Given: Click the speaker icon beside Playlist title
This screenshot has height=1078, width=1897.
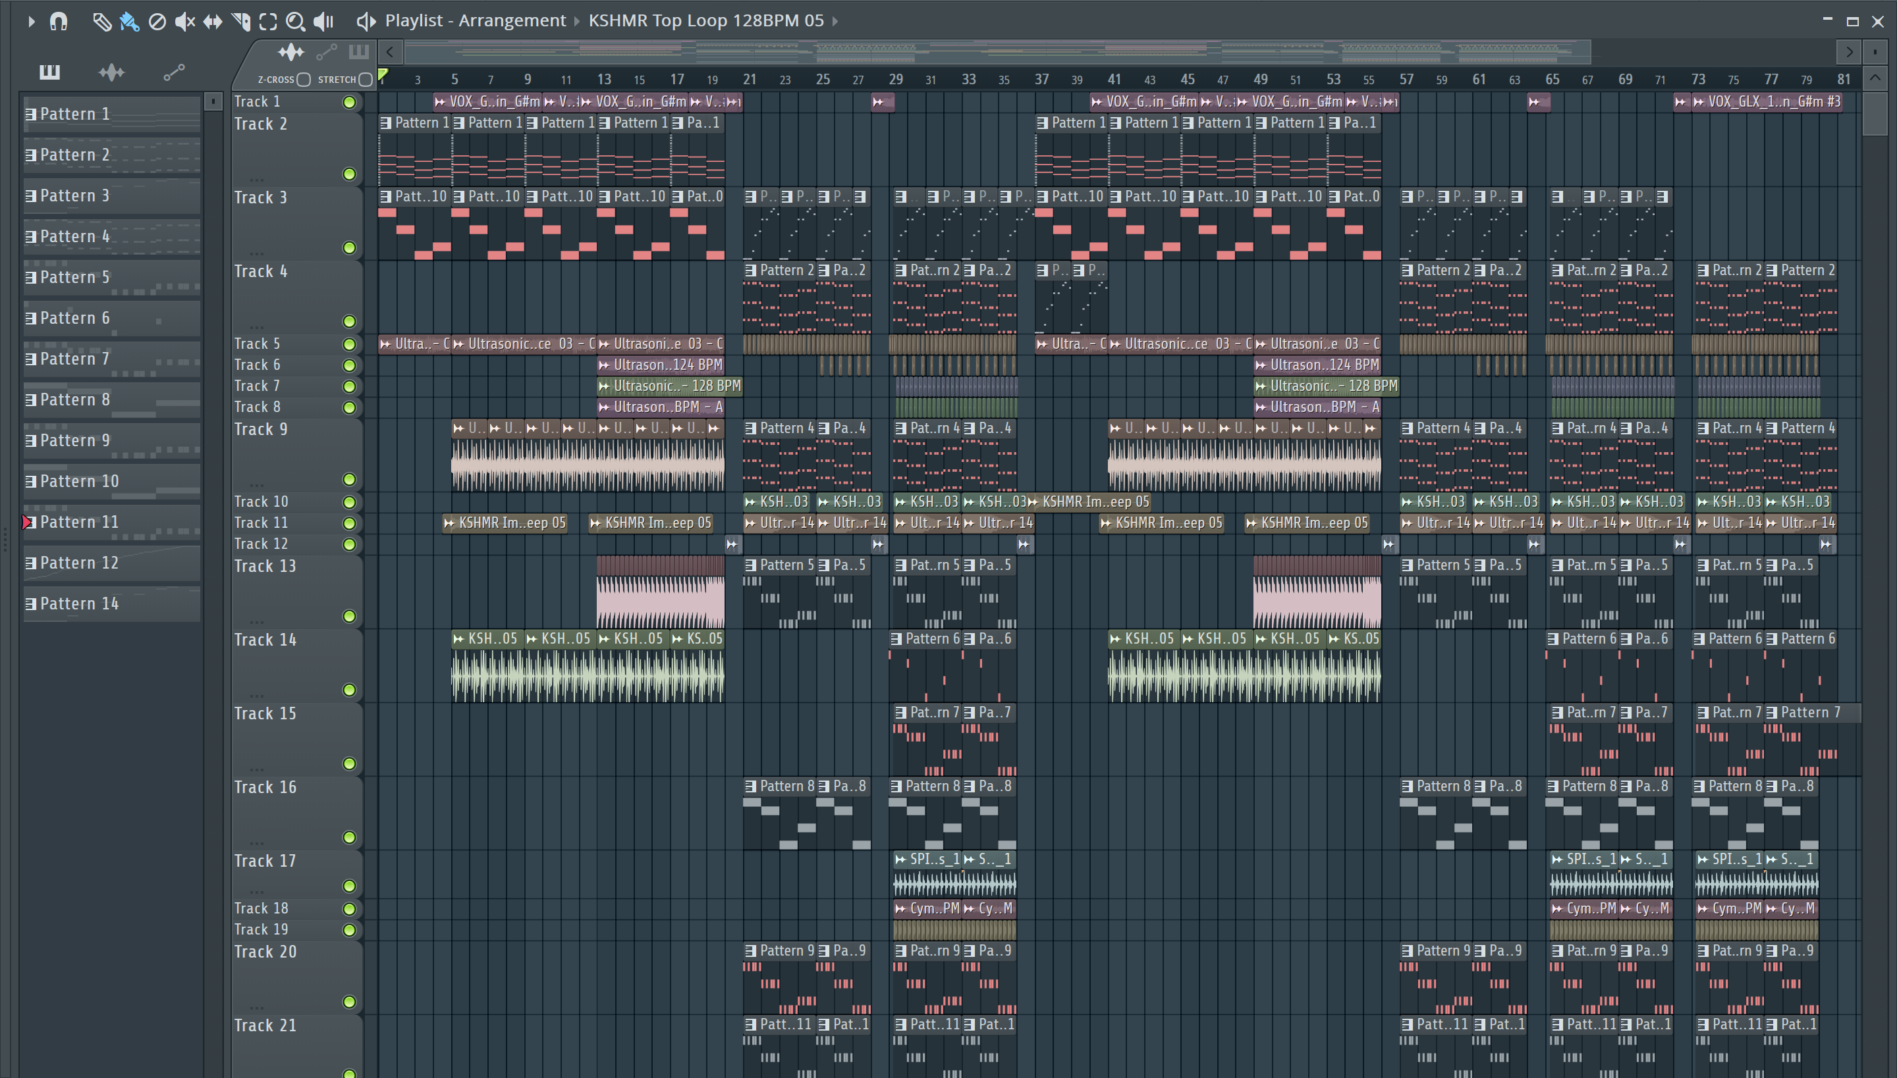Looking at the screenshot, I should tap(366, 22).
